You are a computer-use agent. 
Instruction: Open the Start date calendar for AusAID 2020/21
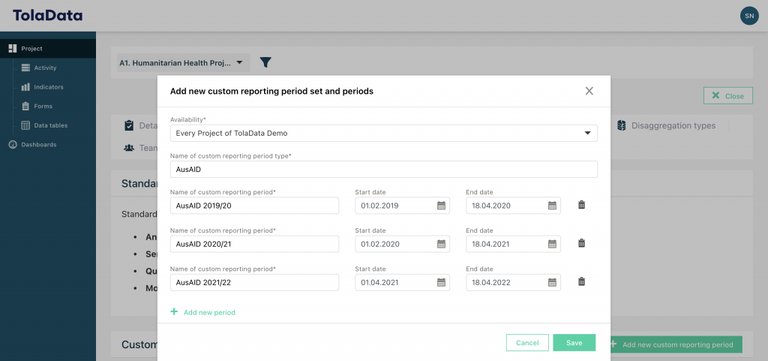pyautogui.click(x=441, y=244)
